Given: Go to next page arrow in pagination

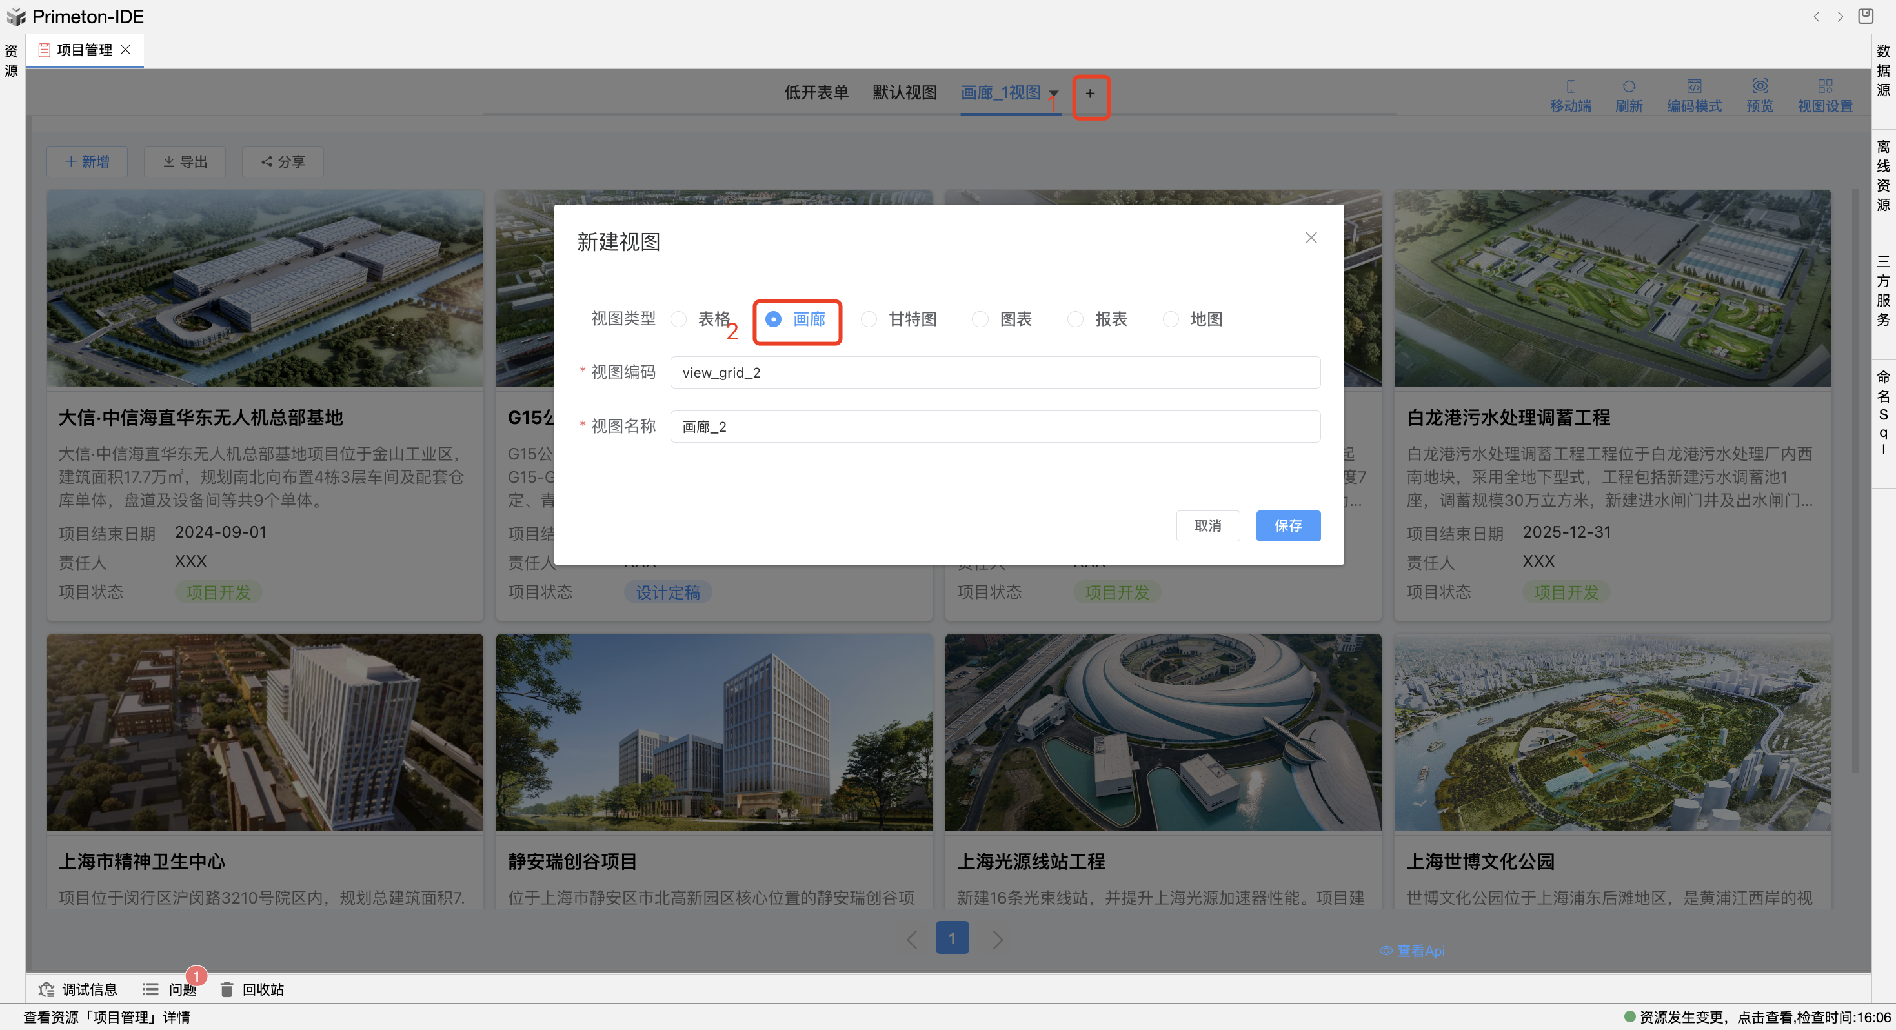Looking at the screenshot, I should coord(997,939).
